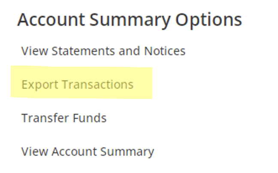Click the word Summary in the last option

(131, 151)
